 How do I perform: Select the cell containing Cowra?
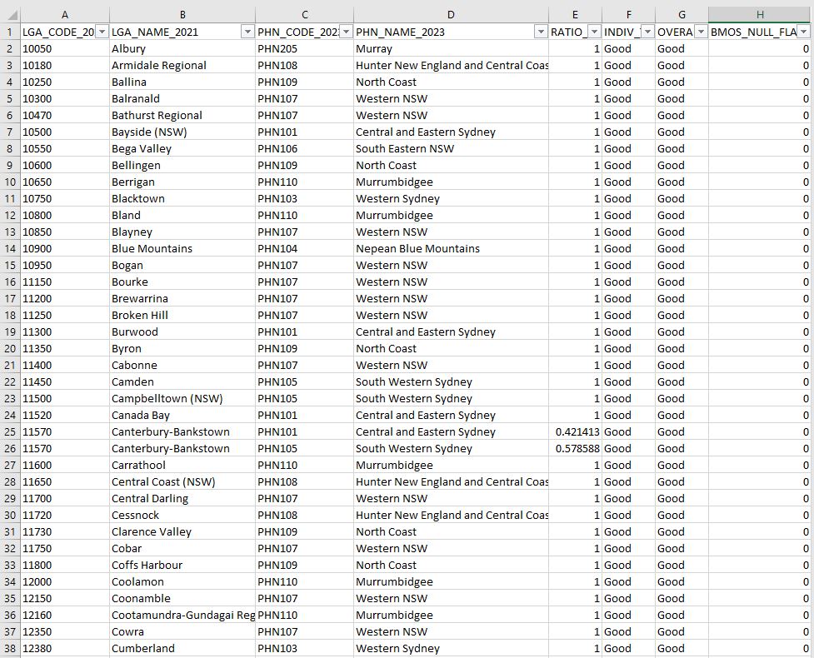182,631
